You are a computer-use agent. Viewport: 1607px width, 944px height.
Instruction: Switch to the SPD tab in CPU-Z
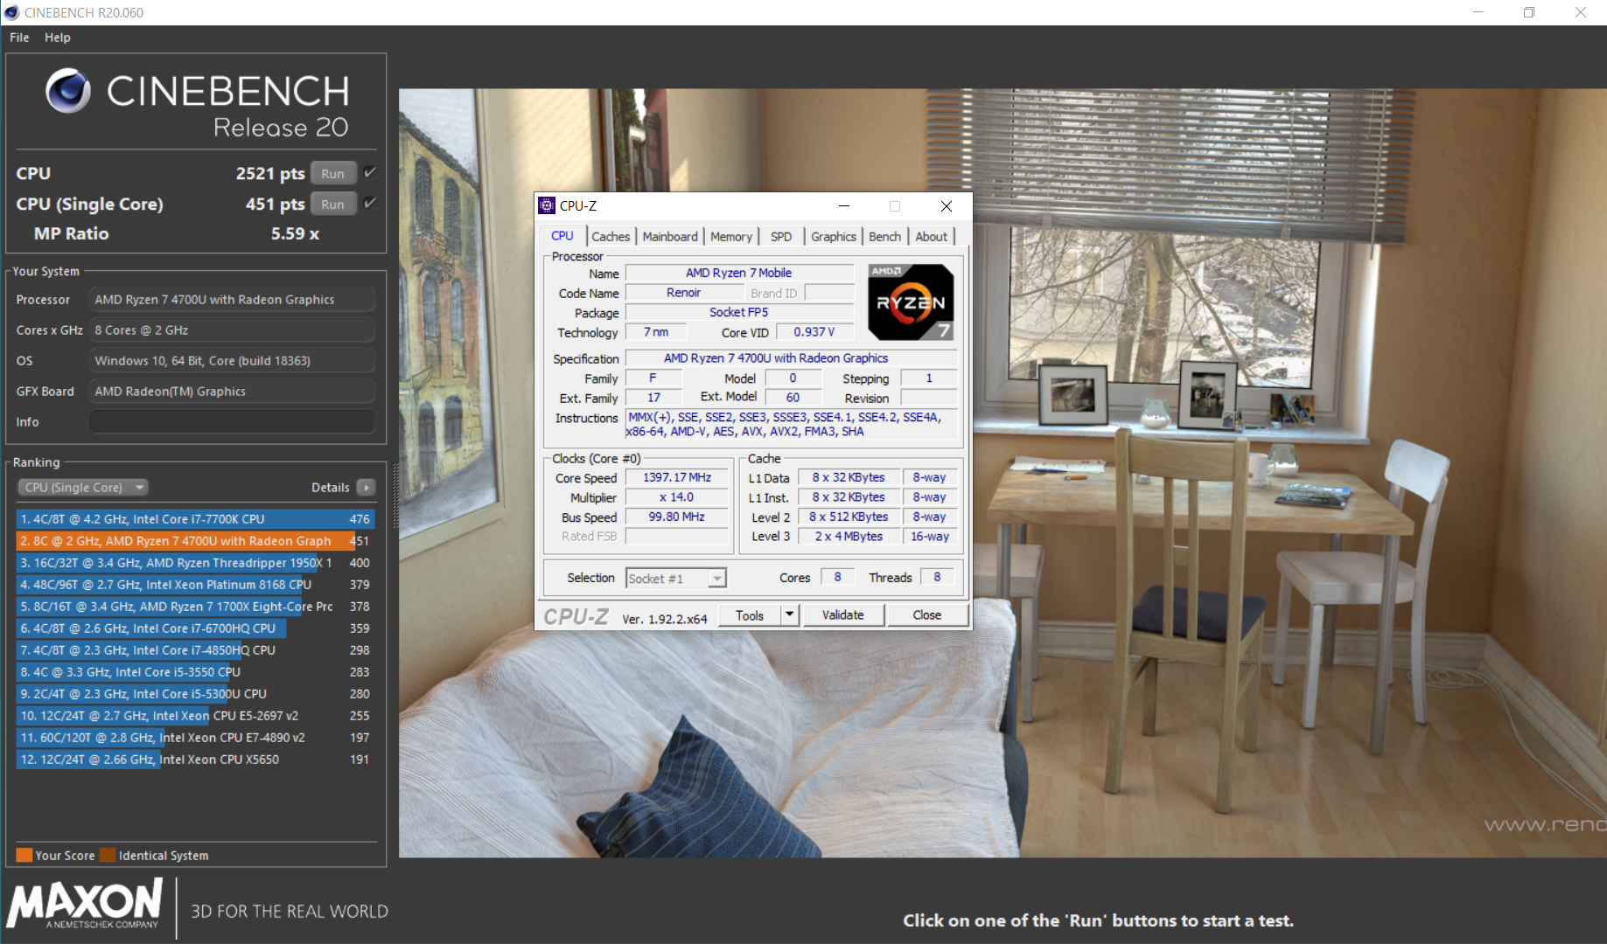pos(781,236)
